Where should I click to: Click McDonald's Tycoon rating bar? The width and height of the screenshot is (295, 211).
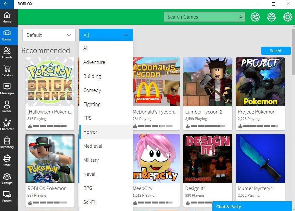pyautogui.click(x=155, y=126)
